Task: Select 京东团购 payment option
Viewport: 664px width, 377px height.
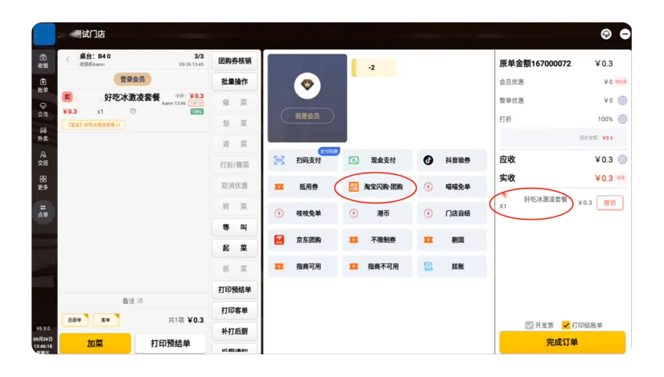Action: click(302, 240)
